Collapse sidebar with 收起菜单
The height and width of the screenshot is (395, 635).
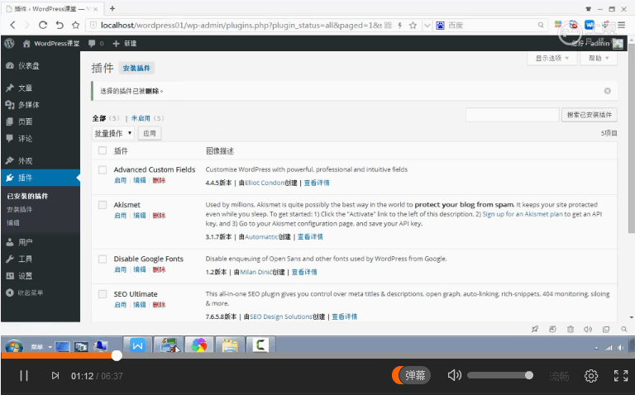(24, 293)
